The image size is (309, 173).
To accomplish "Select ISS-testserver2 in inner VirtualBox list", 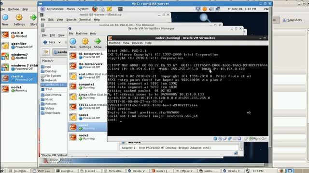I will point(88,66).
